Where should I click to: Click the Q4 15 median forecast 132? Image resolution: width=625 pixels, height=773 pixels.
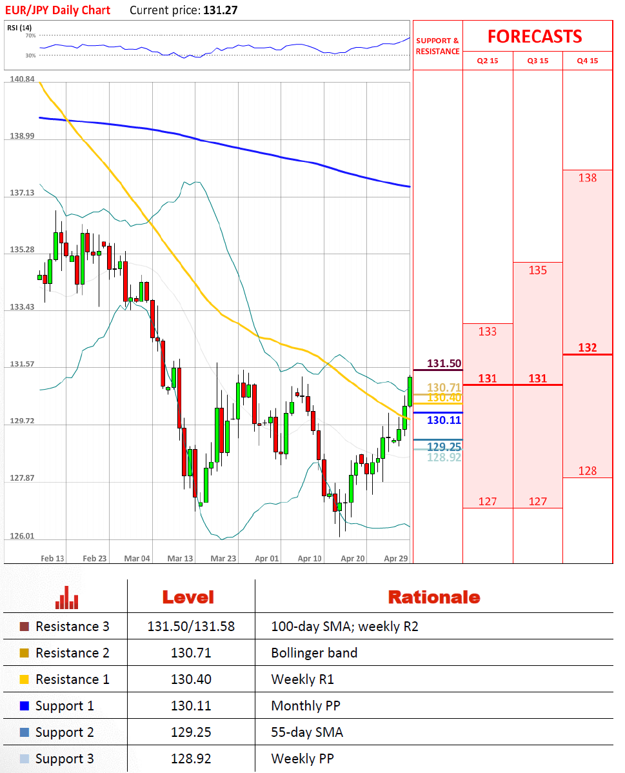(588, 348)
